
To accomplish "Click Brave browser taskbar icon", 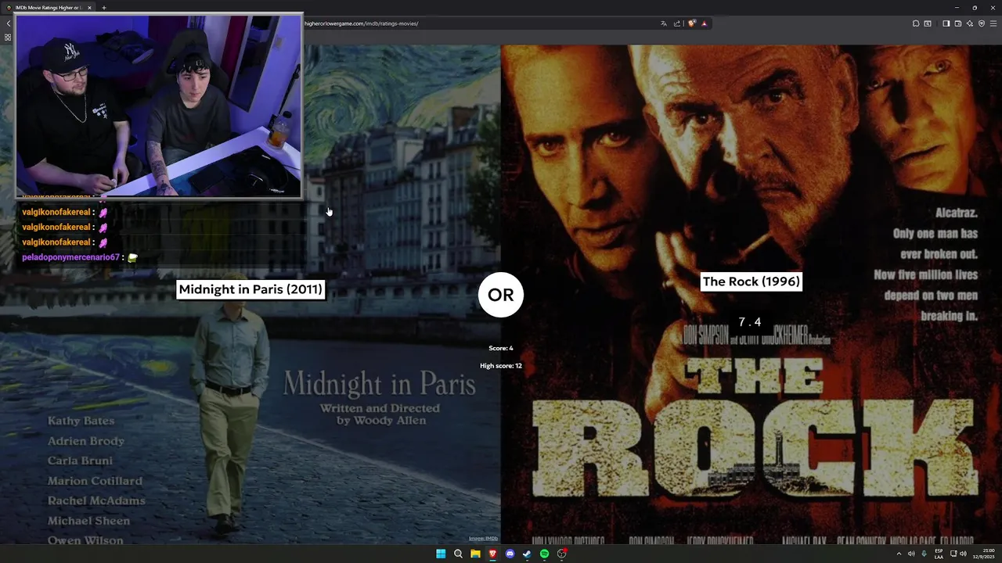I will click(492, 554).
